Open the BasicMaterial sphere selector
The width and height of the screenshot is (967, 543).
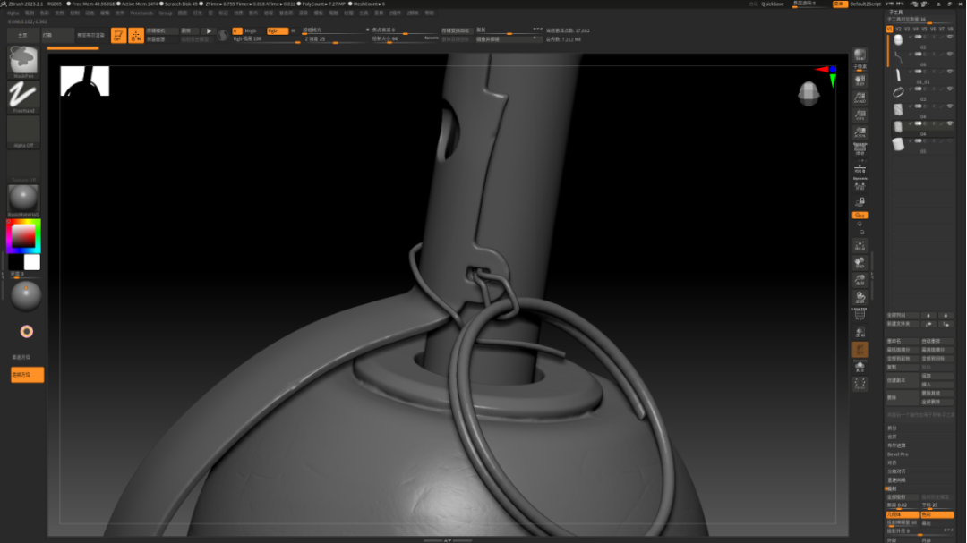click(23, 200)
